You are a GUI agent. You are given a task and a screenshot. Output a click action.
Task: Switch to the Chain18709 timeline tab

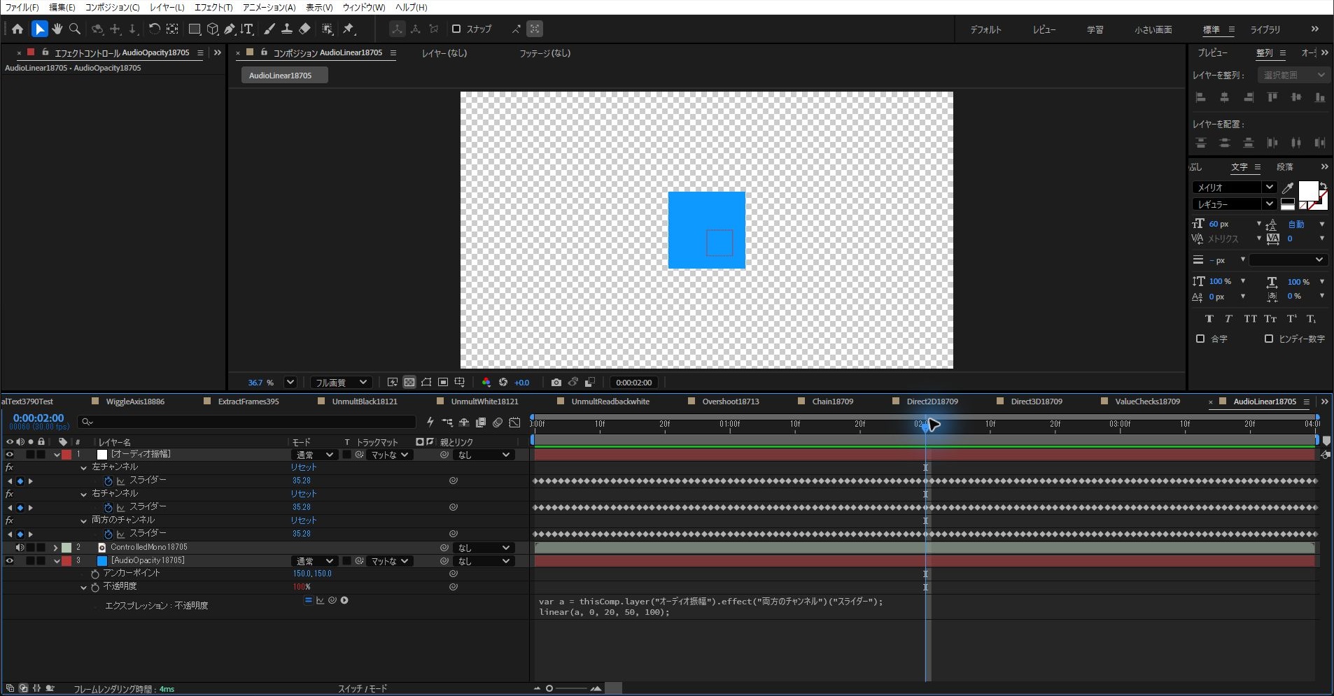[832, 402]
